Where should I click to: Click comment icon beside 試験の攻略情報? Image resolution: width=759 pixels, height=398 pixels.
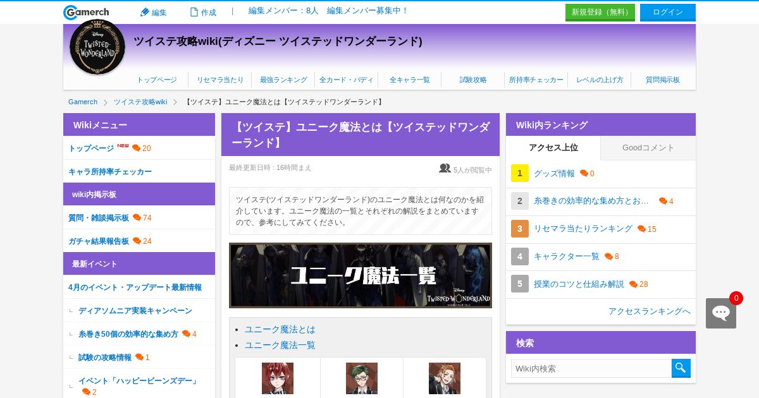pos(139,357)
